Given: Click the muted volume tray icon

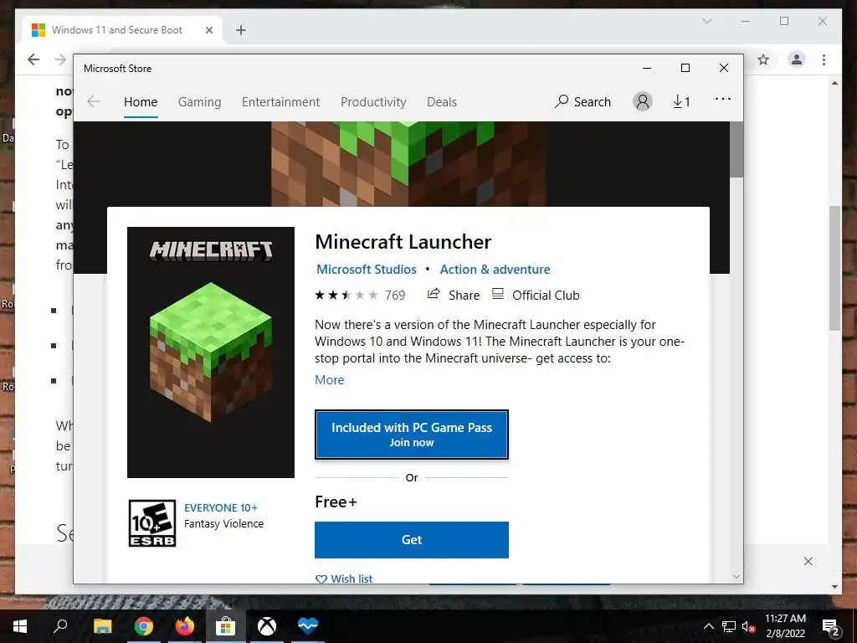Looking at the screenshot, I should point(749,626).
